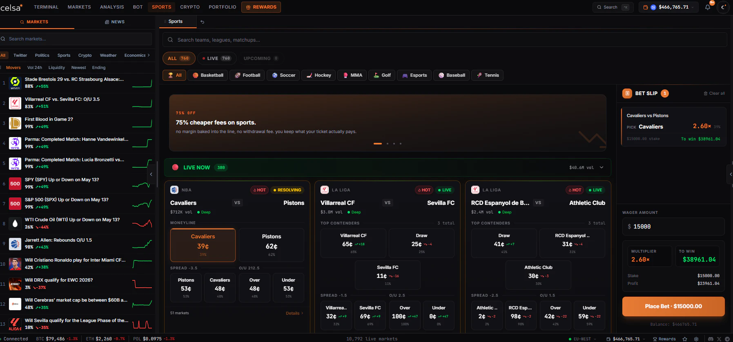Select the Soccer sport filter

pos(284,75)
